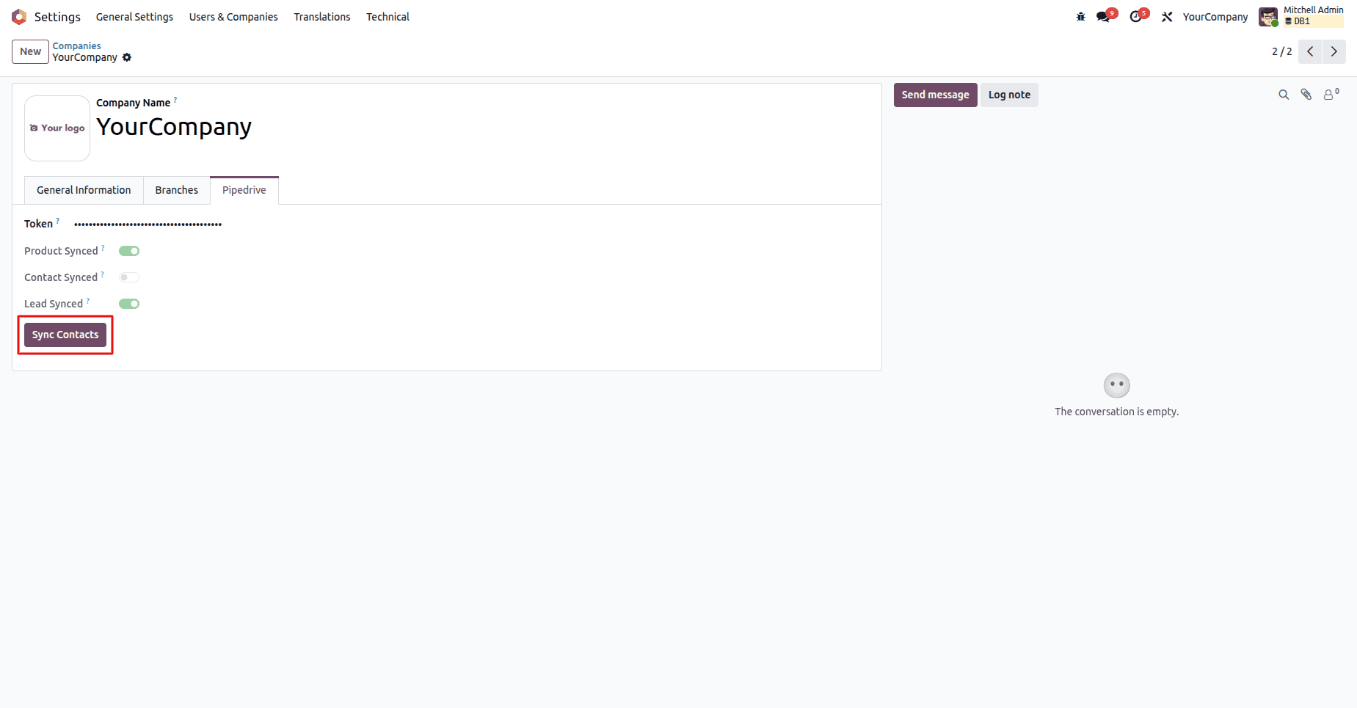Open the debug bug icon menu
The width and height of the screenshot is (1357, 708).
click(x=1081, y=17)
